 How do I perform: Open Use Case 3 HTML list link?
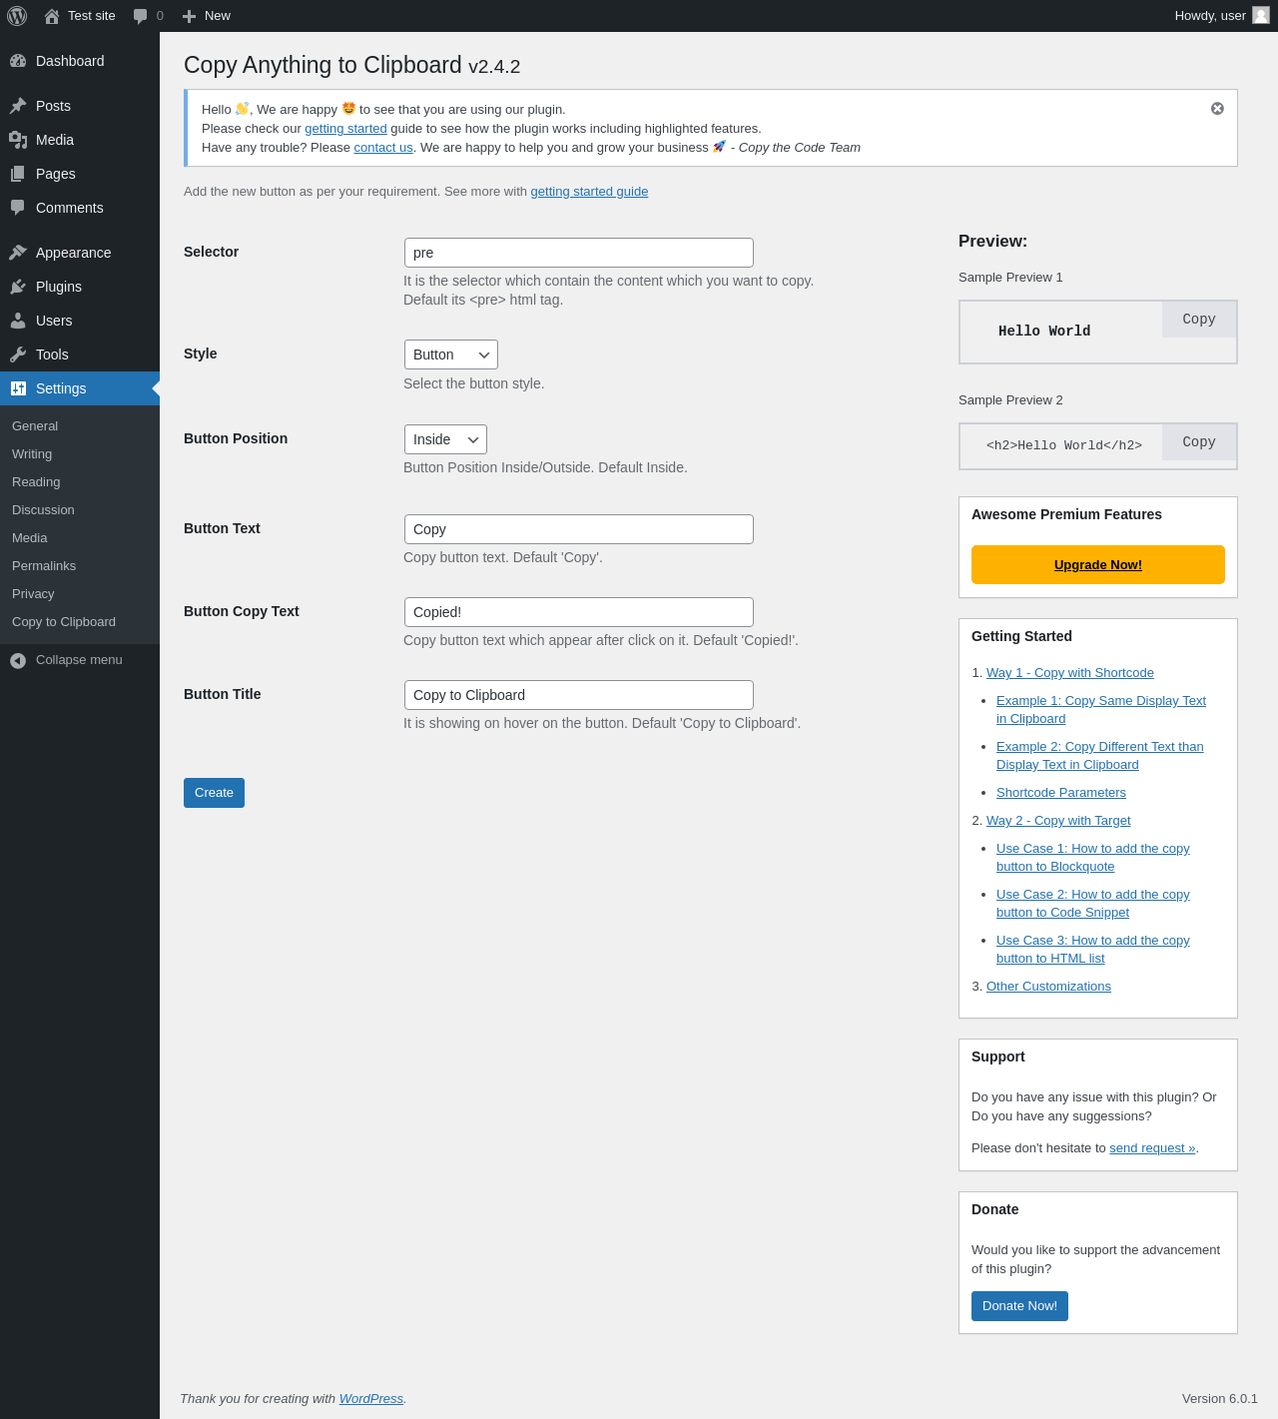click(1093, 950)
